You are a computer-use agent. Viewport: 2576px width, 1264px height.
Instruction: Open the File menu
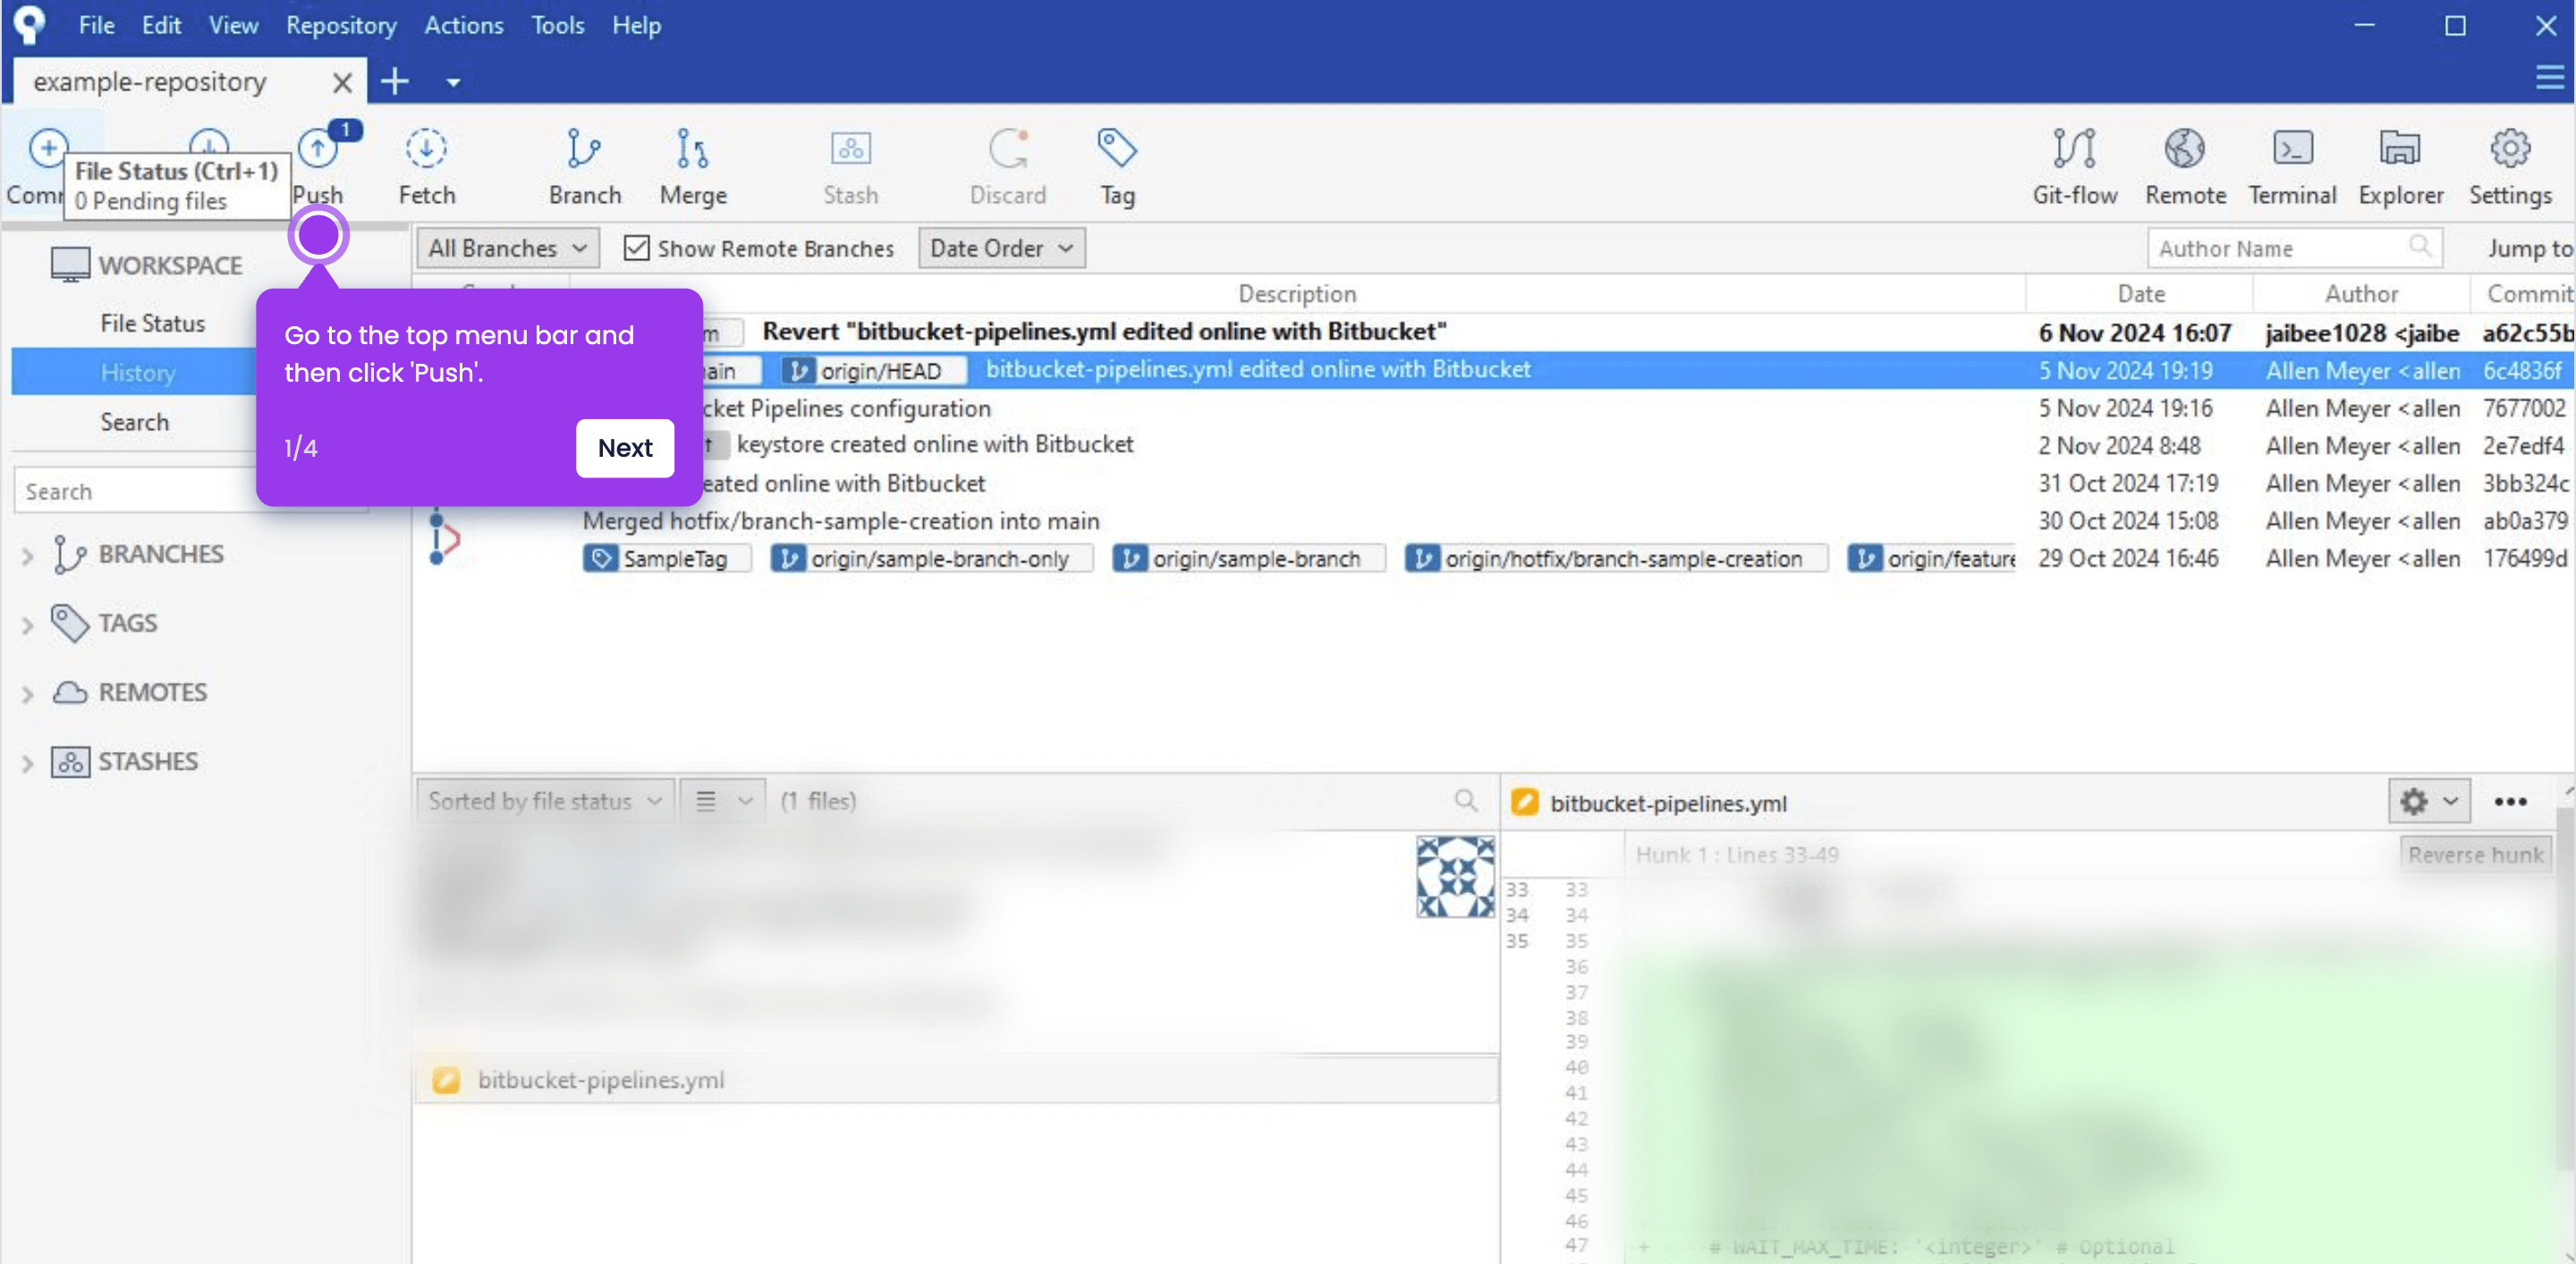[x=96, y=25]
